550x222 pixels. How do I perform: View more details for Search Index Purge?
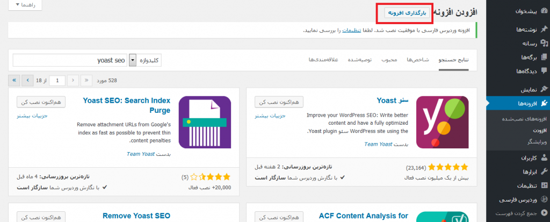32,116
